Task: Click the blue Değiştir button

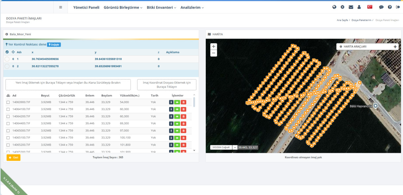Action: (x=54, y=44)
